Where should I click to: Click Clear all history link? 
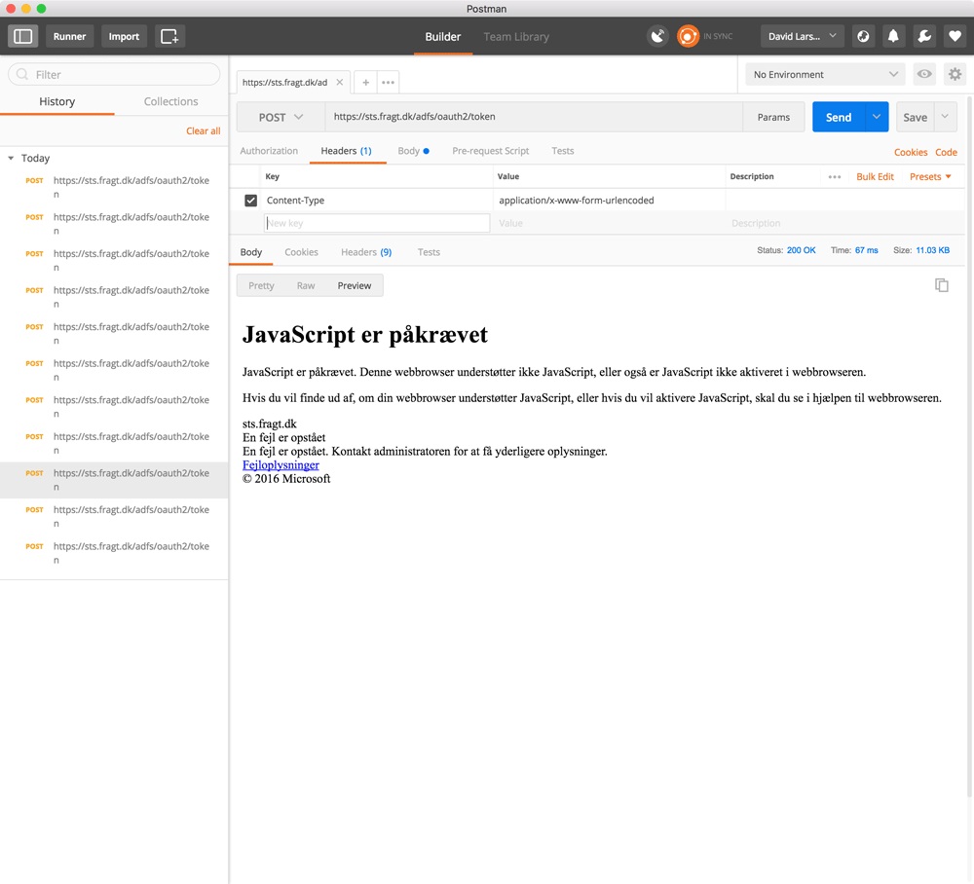[204, 131]
